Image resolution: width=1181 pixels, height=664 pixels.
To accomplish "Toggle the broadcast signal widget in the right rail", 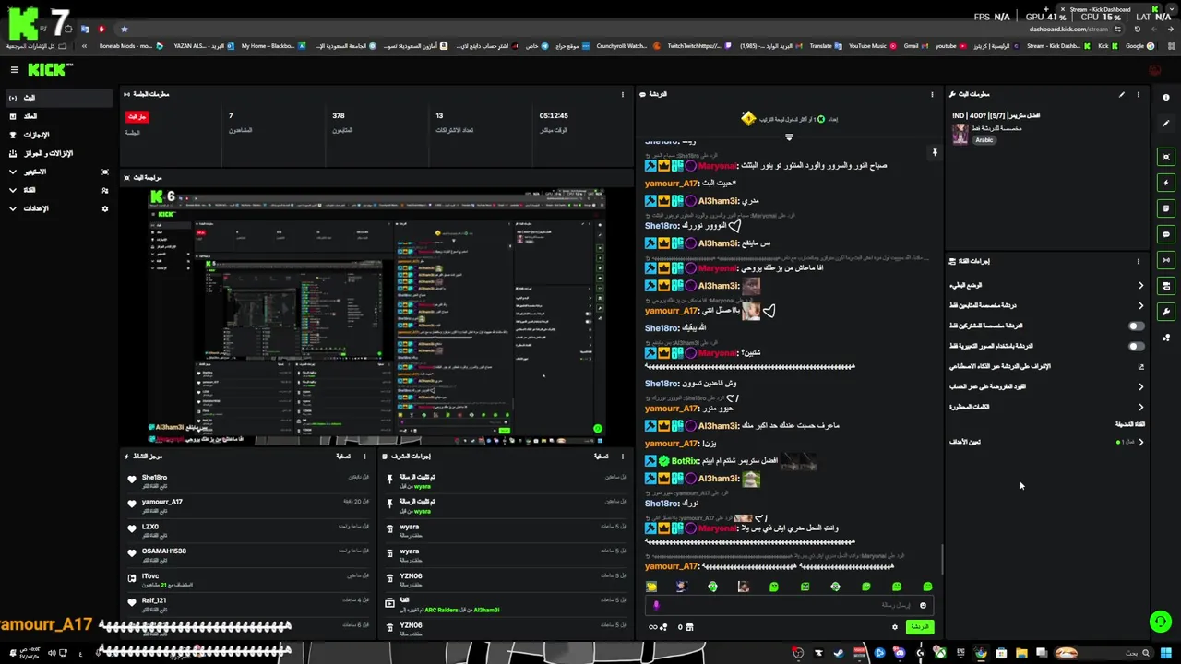I will coord(1167,260).
